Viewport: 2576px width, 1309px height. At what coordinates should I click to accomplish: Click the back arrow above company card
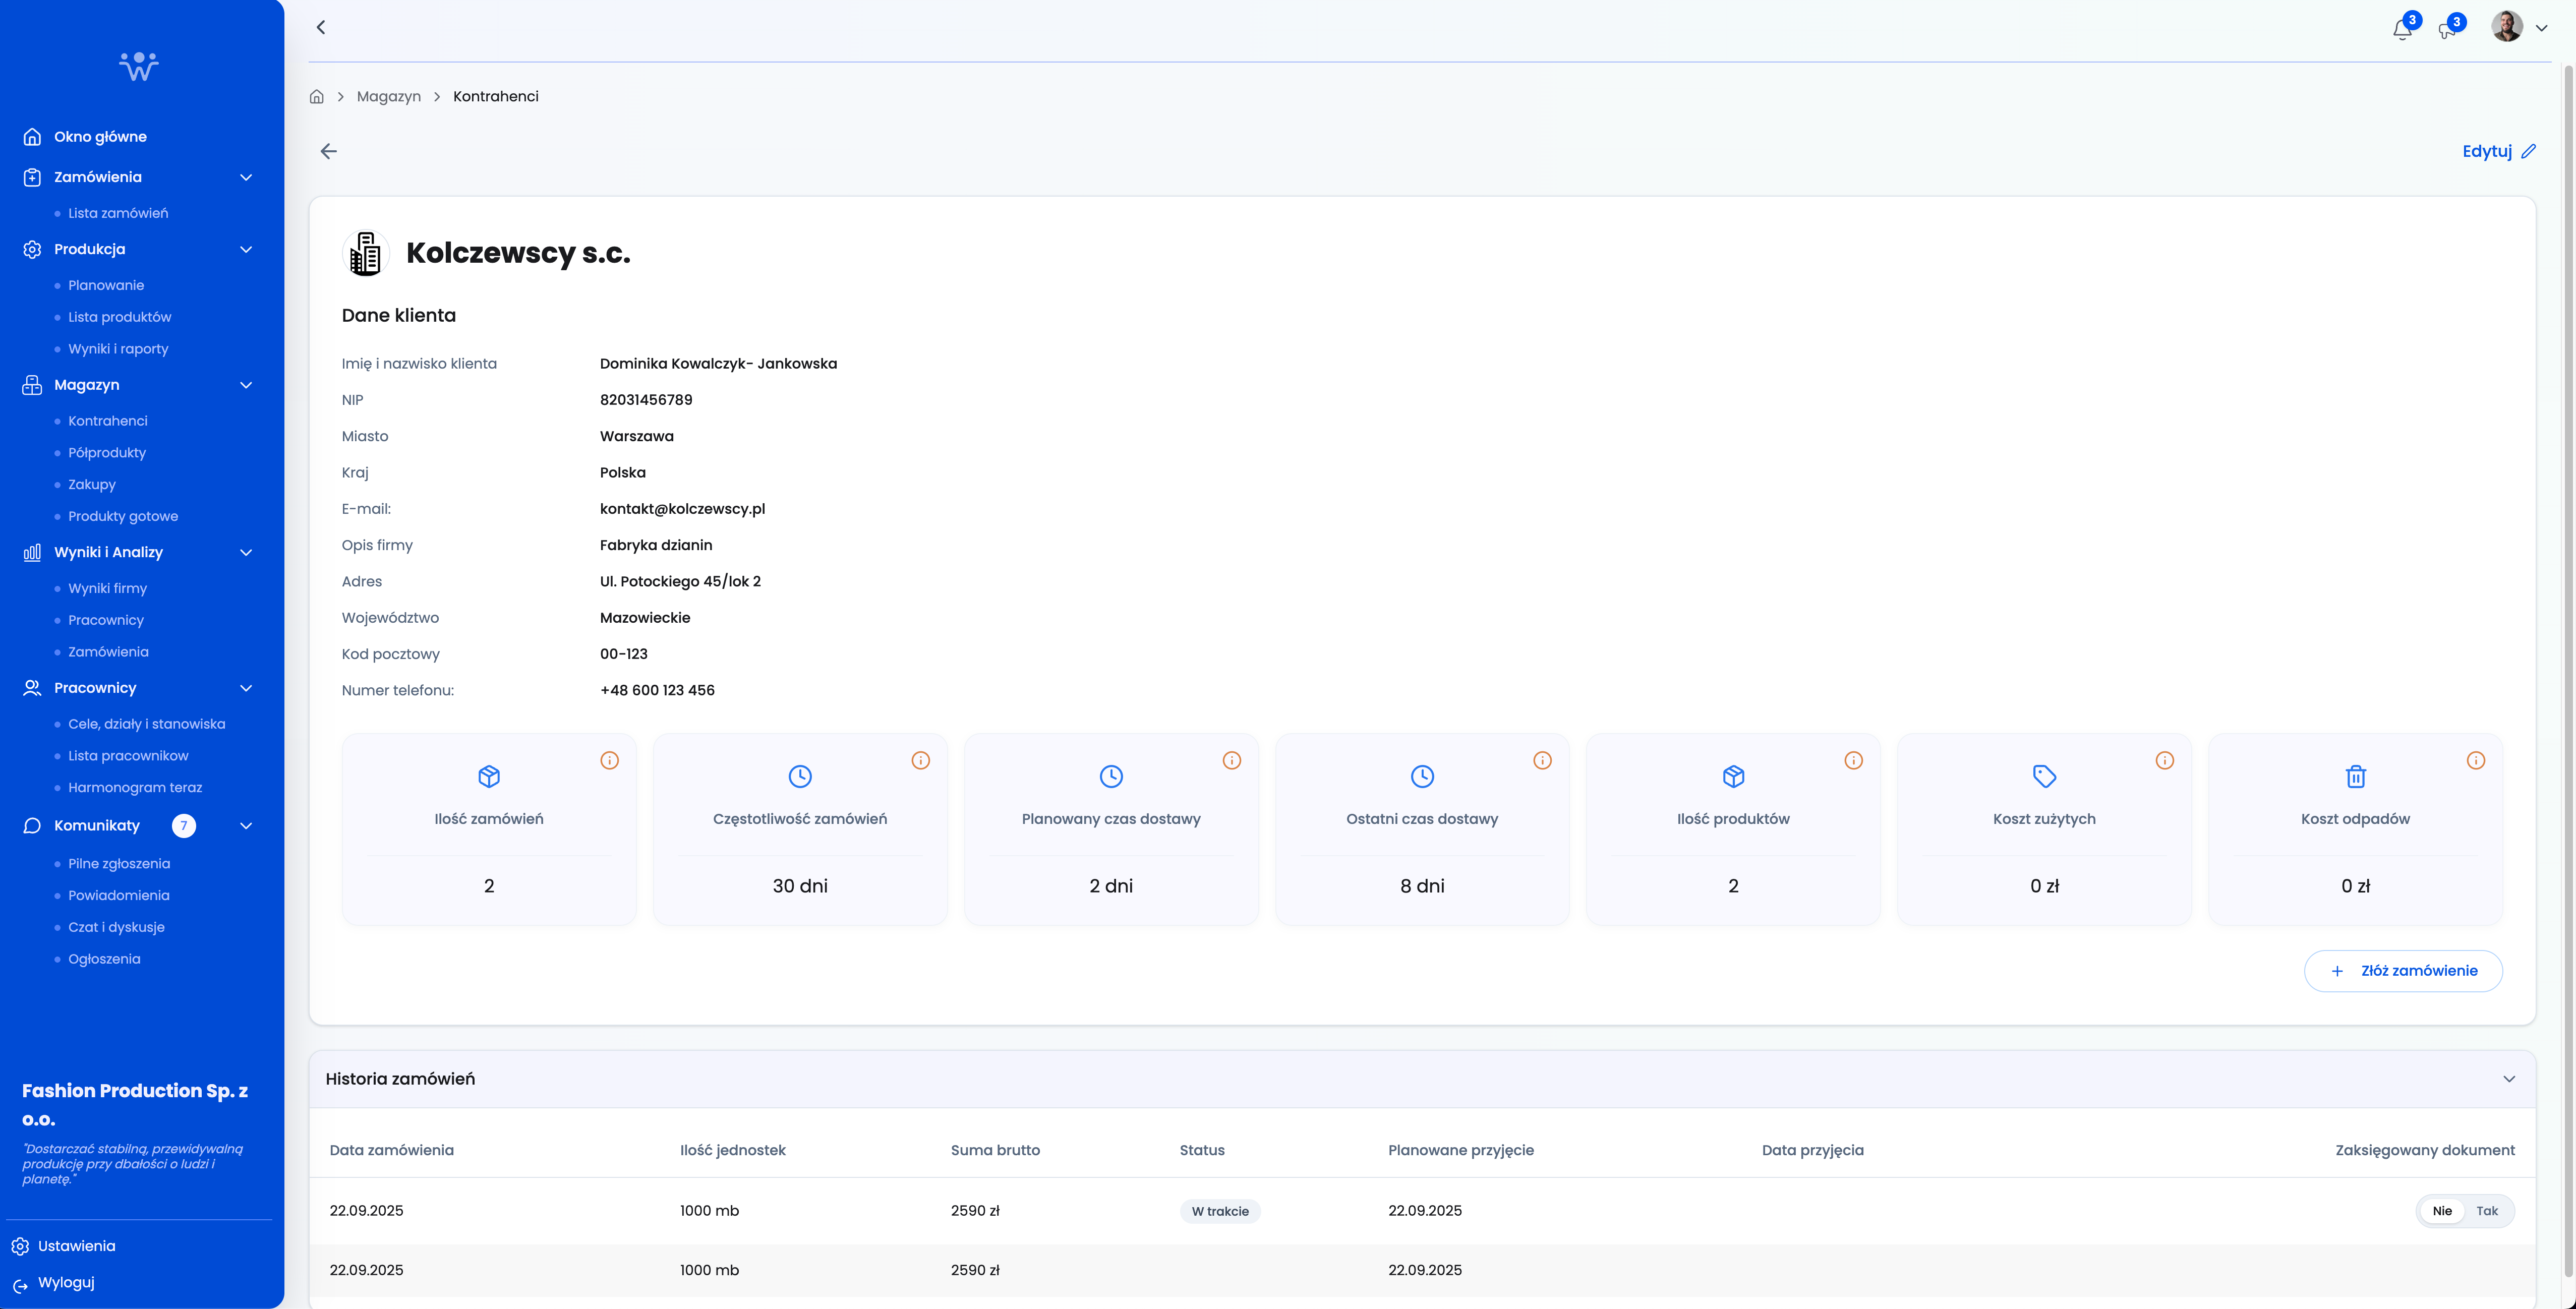pyautogui.click(x=328, y=151)
